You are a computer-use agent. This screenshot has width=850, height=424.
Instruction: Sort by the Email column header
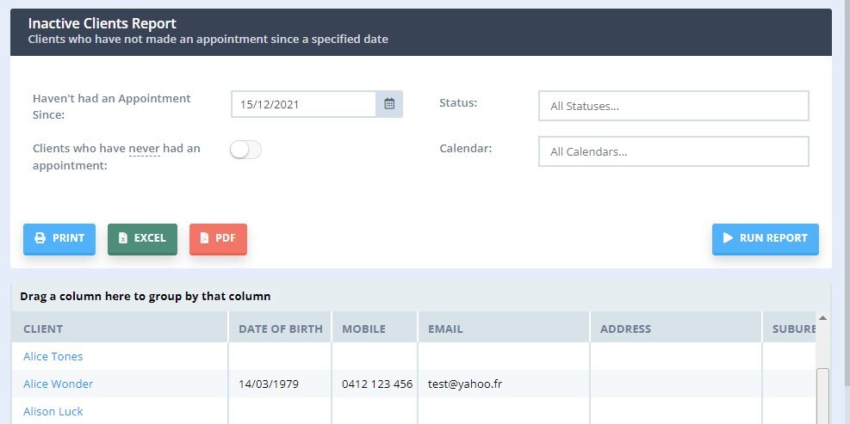445,329
